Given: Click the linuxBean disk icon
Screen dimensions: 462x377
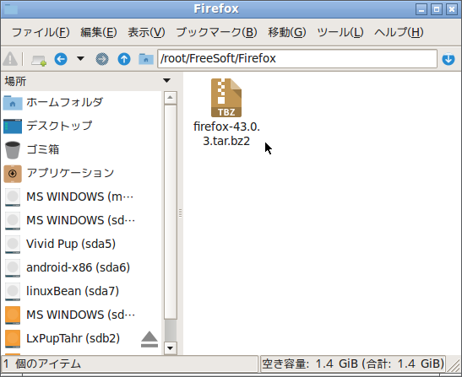Looking at the screenshot, I should point(13,291).
